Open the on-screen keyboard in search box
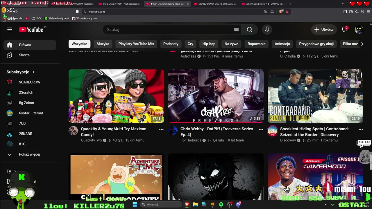The height and width of the screenshot is (209, 372). [236, 29]
